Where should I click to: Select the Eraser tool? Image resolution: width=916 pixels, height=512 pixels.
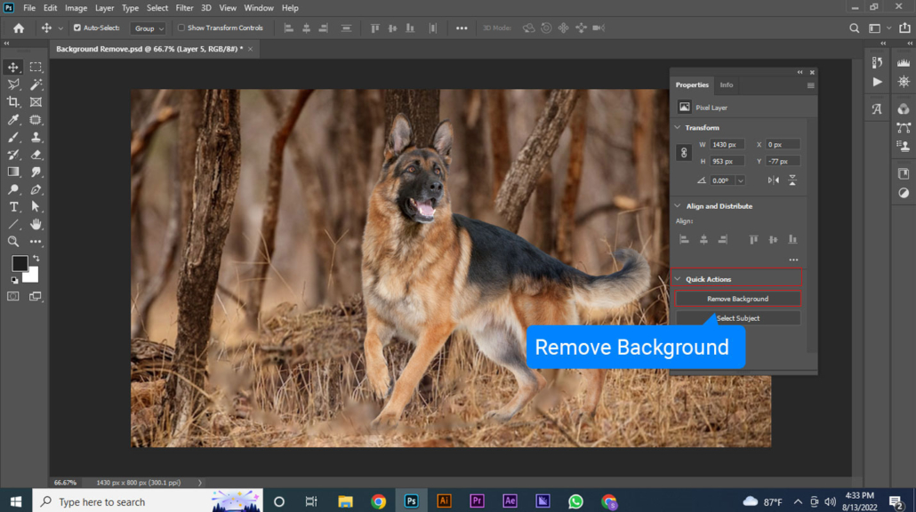[x=36, y=155]
